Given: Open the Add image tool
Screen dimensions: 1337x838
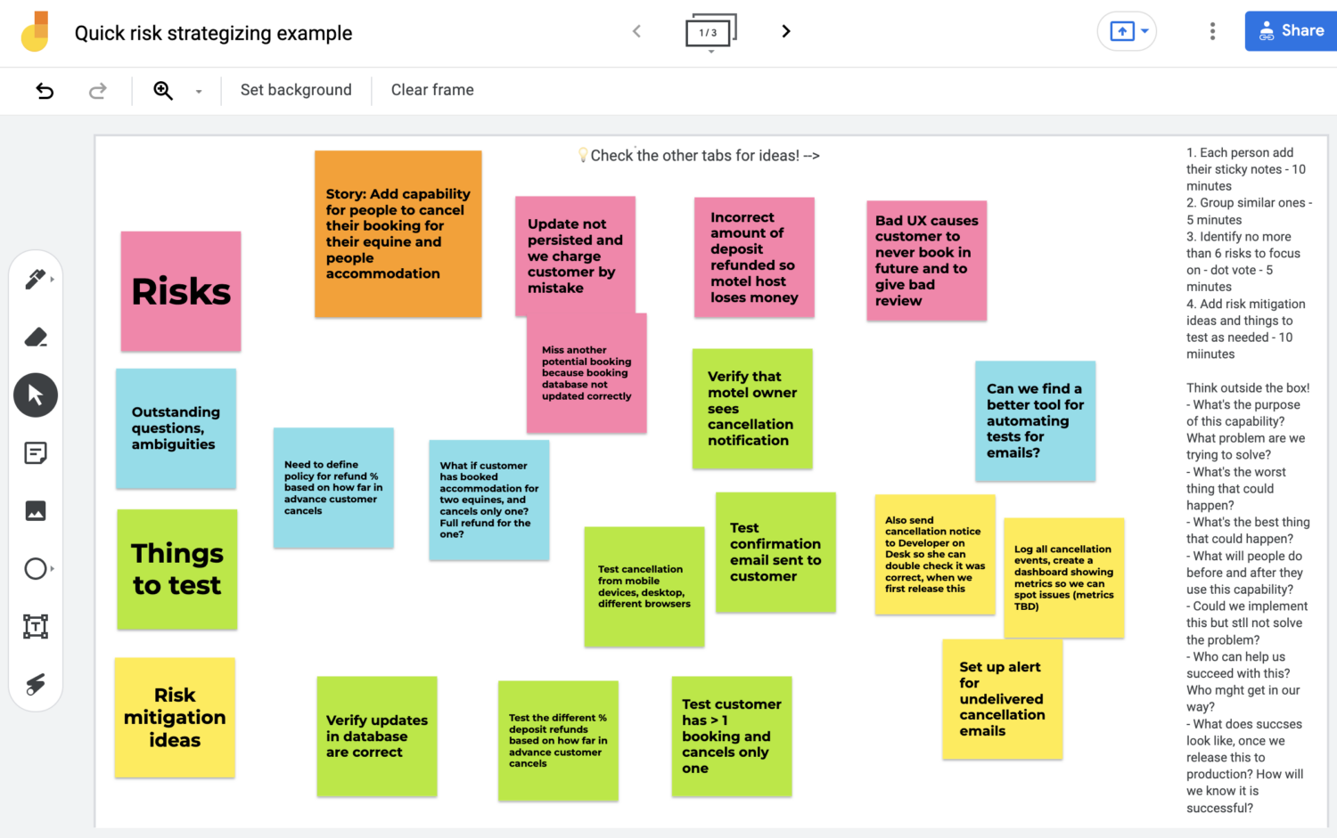Looking at the screenshot, I should click(36, 511).
